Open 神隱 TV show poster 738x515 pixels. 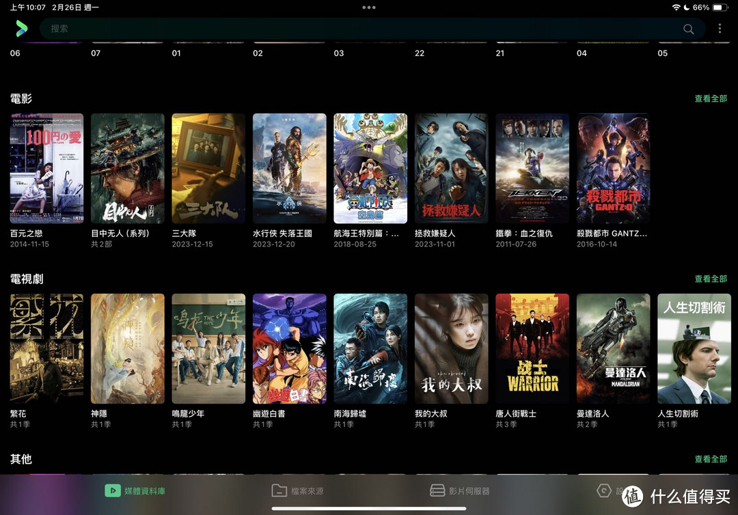coord(128,348)
